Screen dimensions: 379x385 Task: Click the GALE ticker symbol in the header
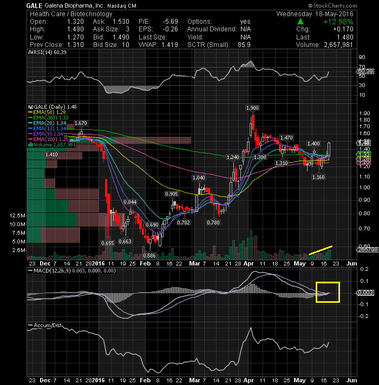point(35,5)
